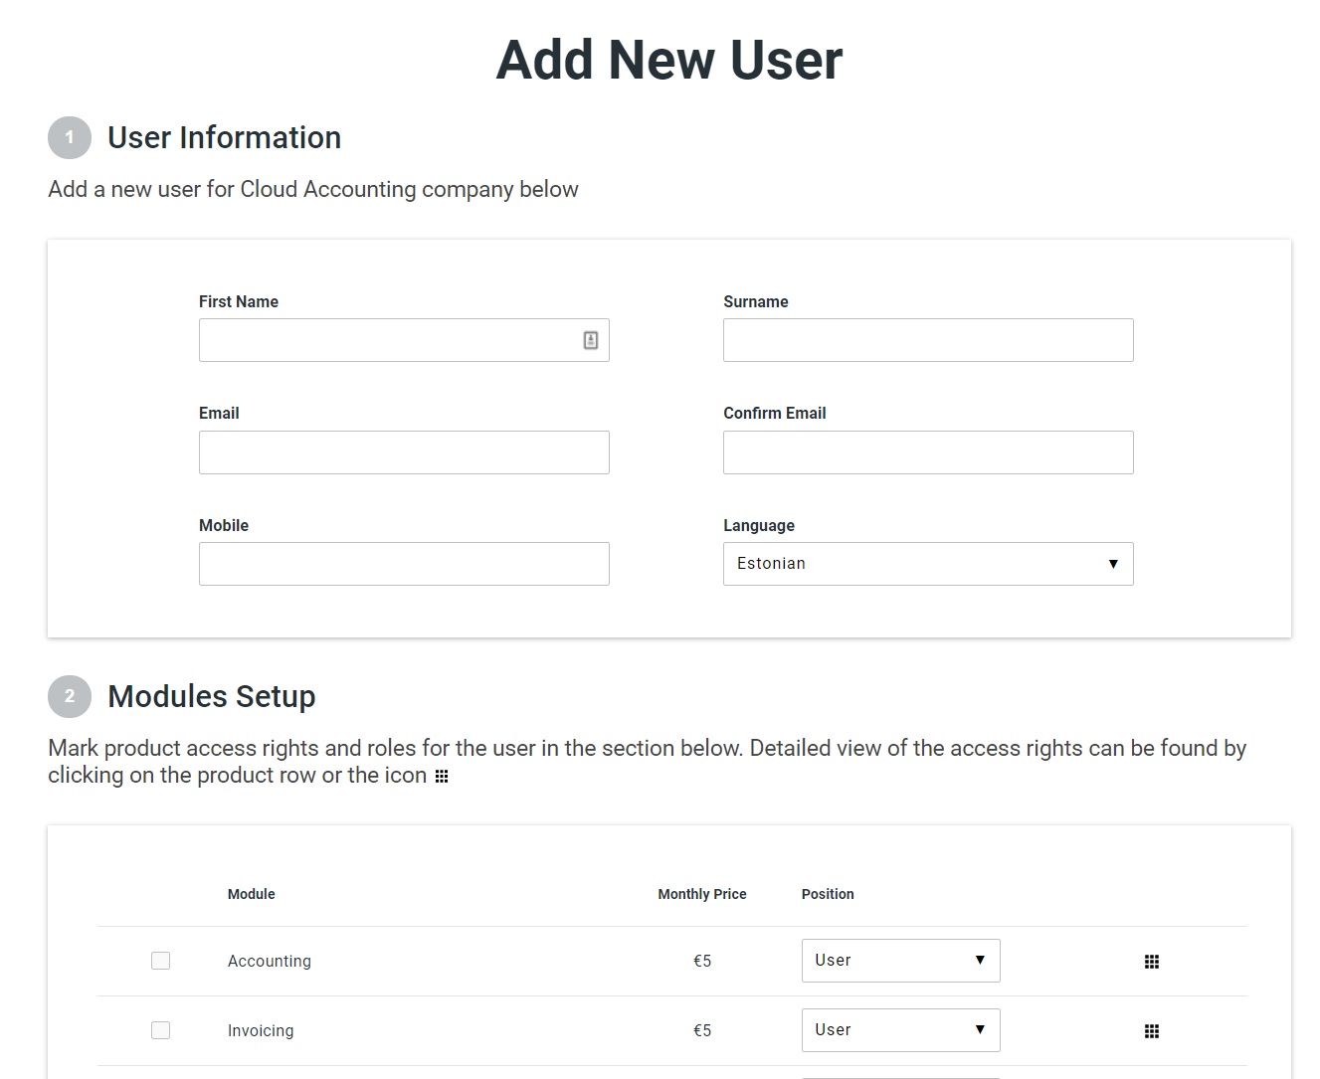
Task: Click the Monthly Price column header
Action: (x=701, y=894)
